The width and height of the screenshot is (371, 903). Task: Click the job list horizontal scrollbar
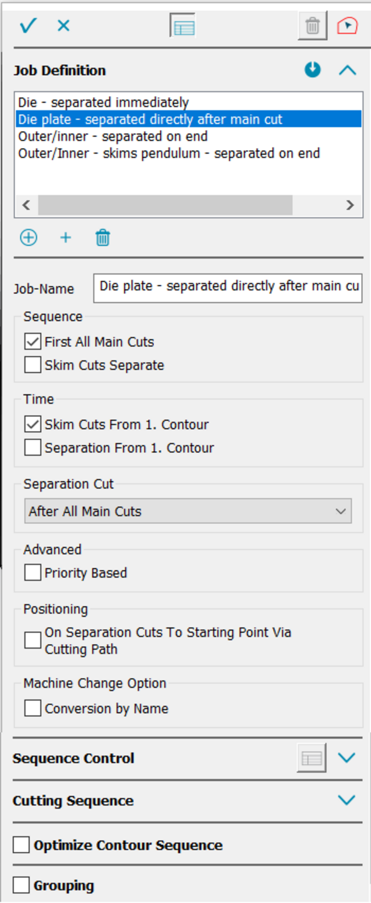click(x=165, y=205)
